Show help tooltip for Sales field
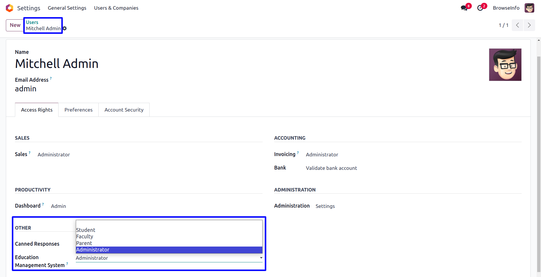This screenshot has height=277, width=541. [x=30, y=153]
